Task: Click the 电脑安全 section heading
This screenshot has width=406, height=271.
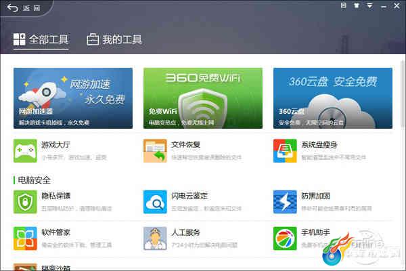Action: (34, 180)
